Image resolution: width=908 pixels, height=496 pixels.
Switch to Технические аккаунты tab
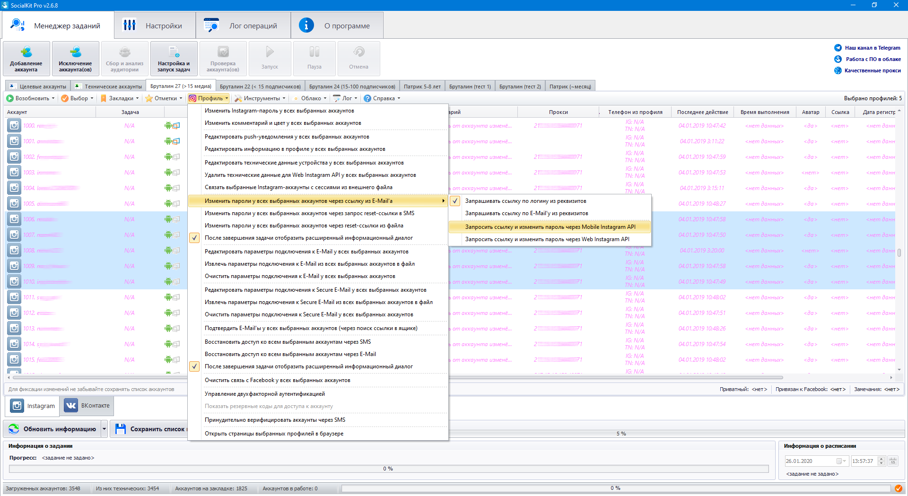(x=109, y=87)
